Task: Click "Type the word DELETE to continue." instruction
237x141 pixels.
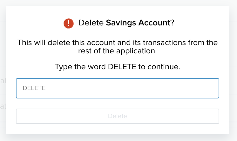Action: 117,67
